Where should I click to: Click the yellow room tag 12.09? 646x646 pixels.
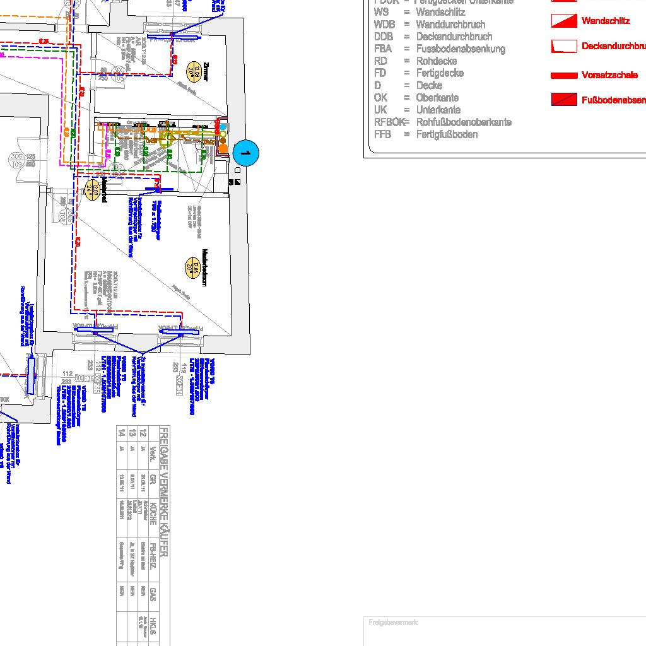[194, 71]
